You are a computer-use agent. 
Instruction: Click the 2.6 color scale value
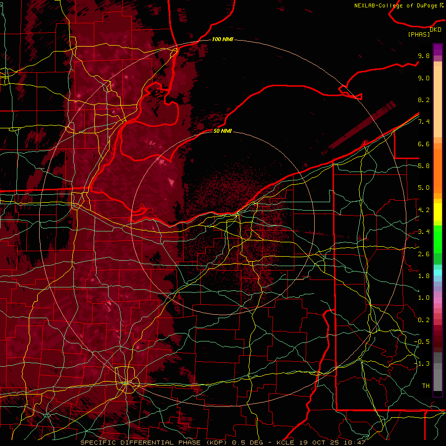(x=424, y=254)
